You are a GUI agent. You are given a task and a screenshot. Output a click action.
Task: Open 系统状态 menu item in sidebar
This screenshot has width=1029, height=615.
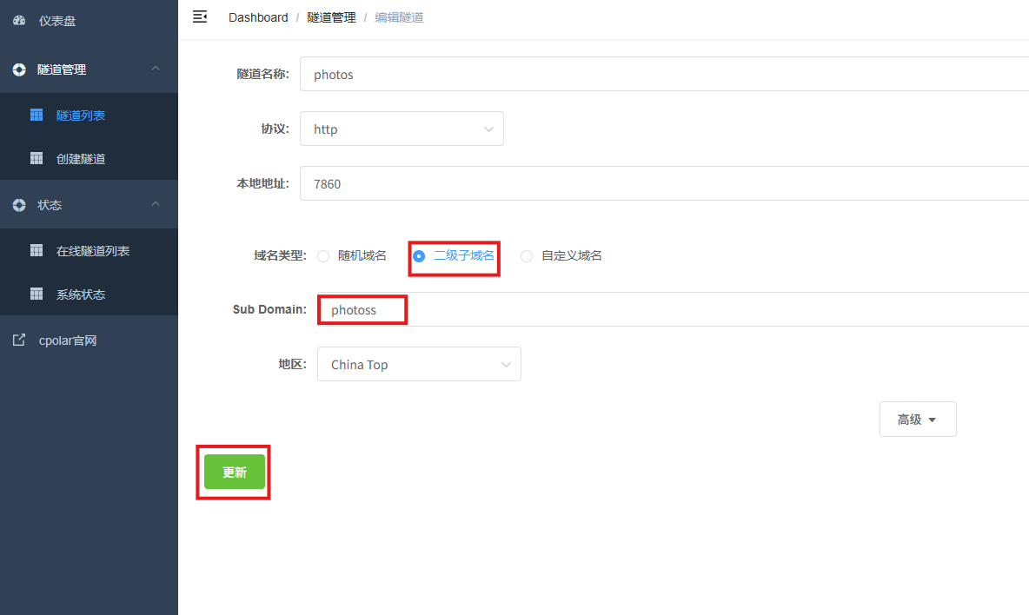point(81,294)
